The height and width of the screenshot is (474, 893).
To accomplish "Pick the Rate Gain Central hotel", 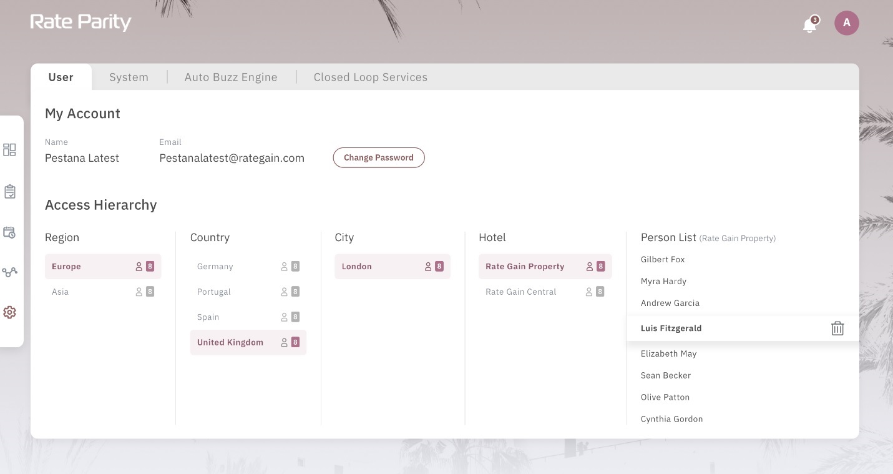I will pos(520,292).
